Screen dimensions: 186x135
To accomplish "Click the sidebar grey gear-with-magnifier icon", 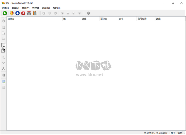I will (x=3, y=57).
